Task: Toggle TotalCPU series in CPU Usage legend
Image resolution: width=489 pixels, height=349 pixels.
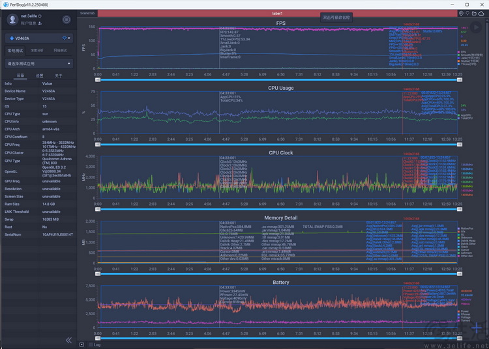Action: pos(465,119)
